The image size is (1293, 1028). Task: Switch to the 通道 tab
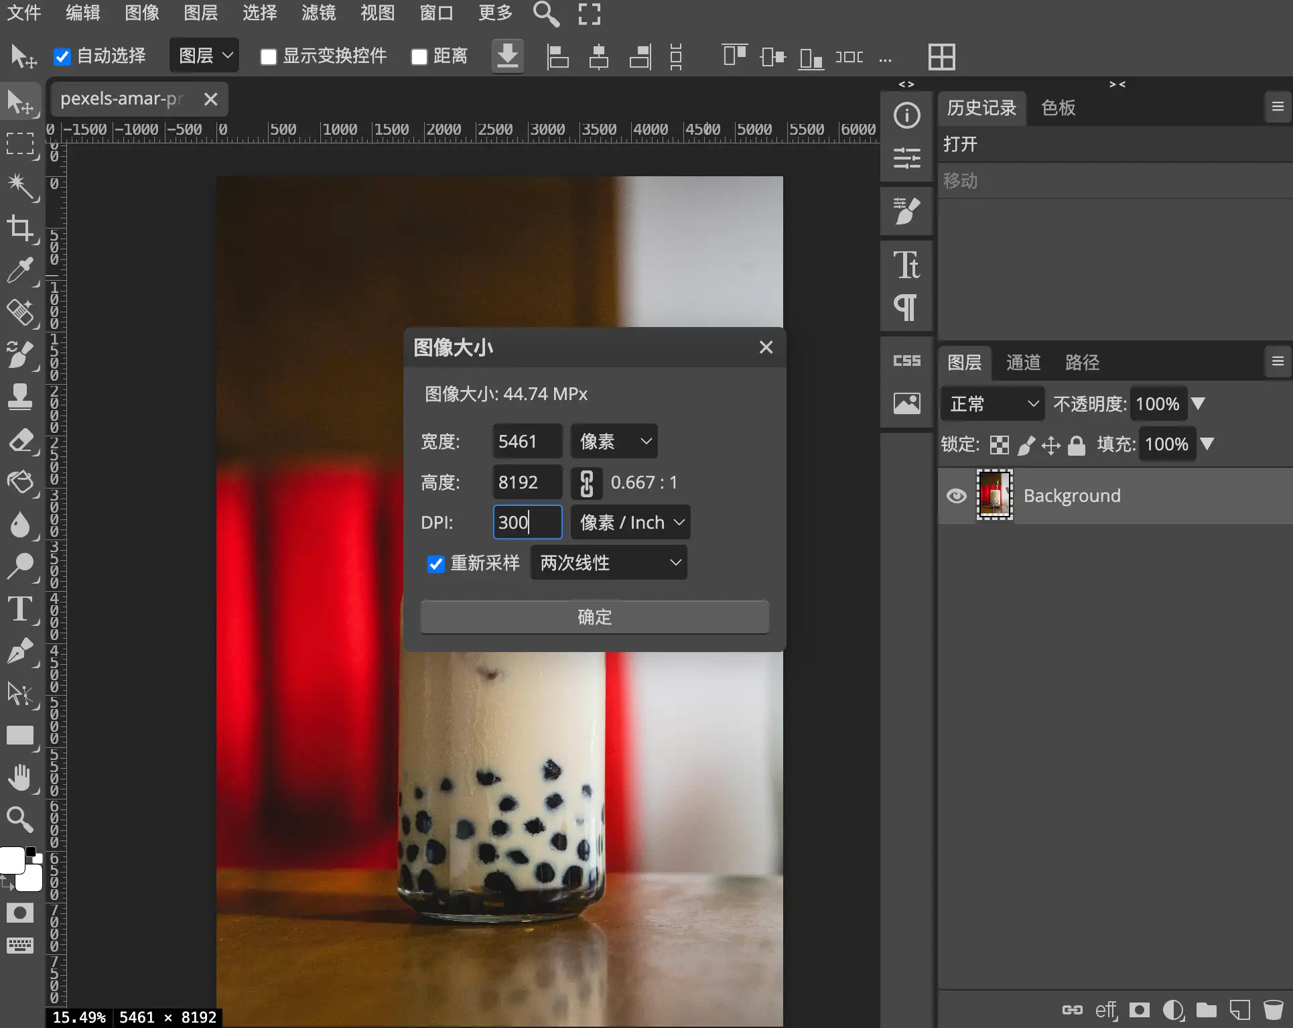click(1022, 363)
